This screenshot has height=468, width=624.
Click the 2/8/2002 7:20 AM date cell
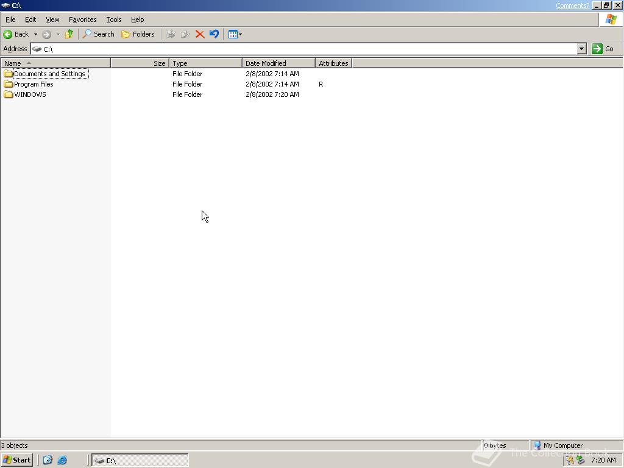pyautogui.click(x=272, y=94)
